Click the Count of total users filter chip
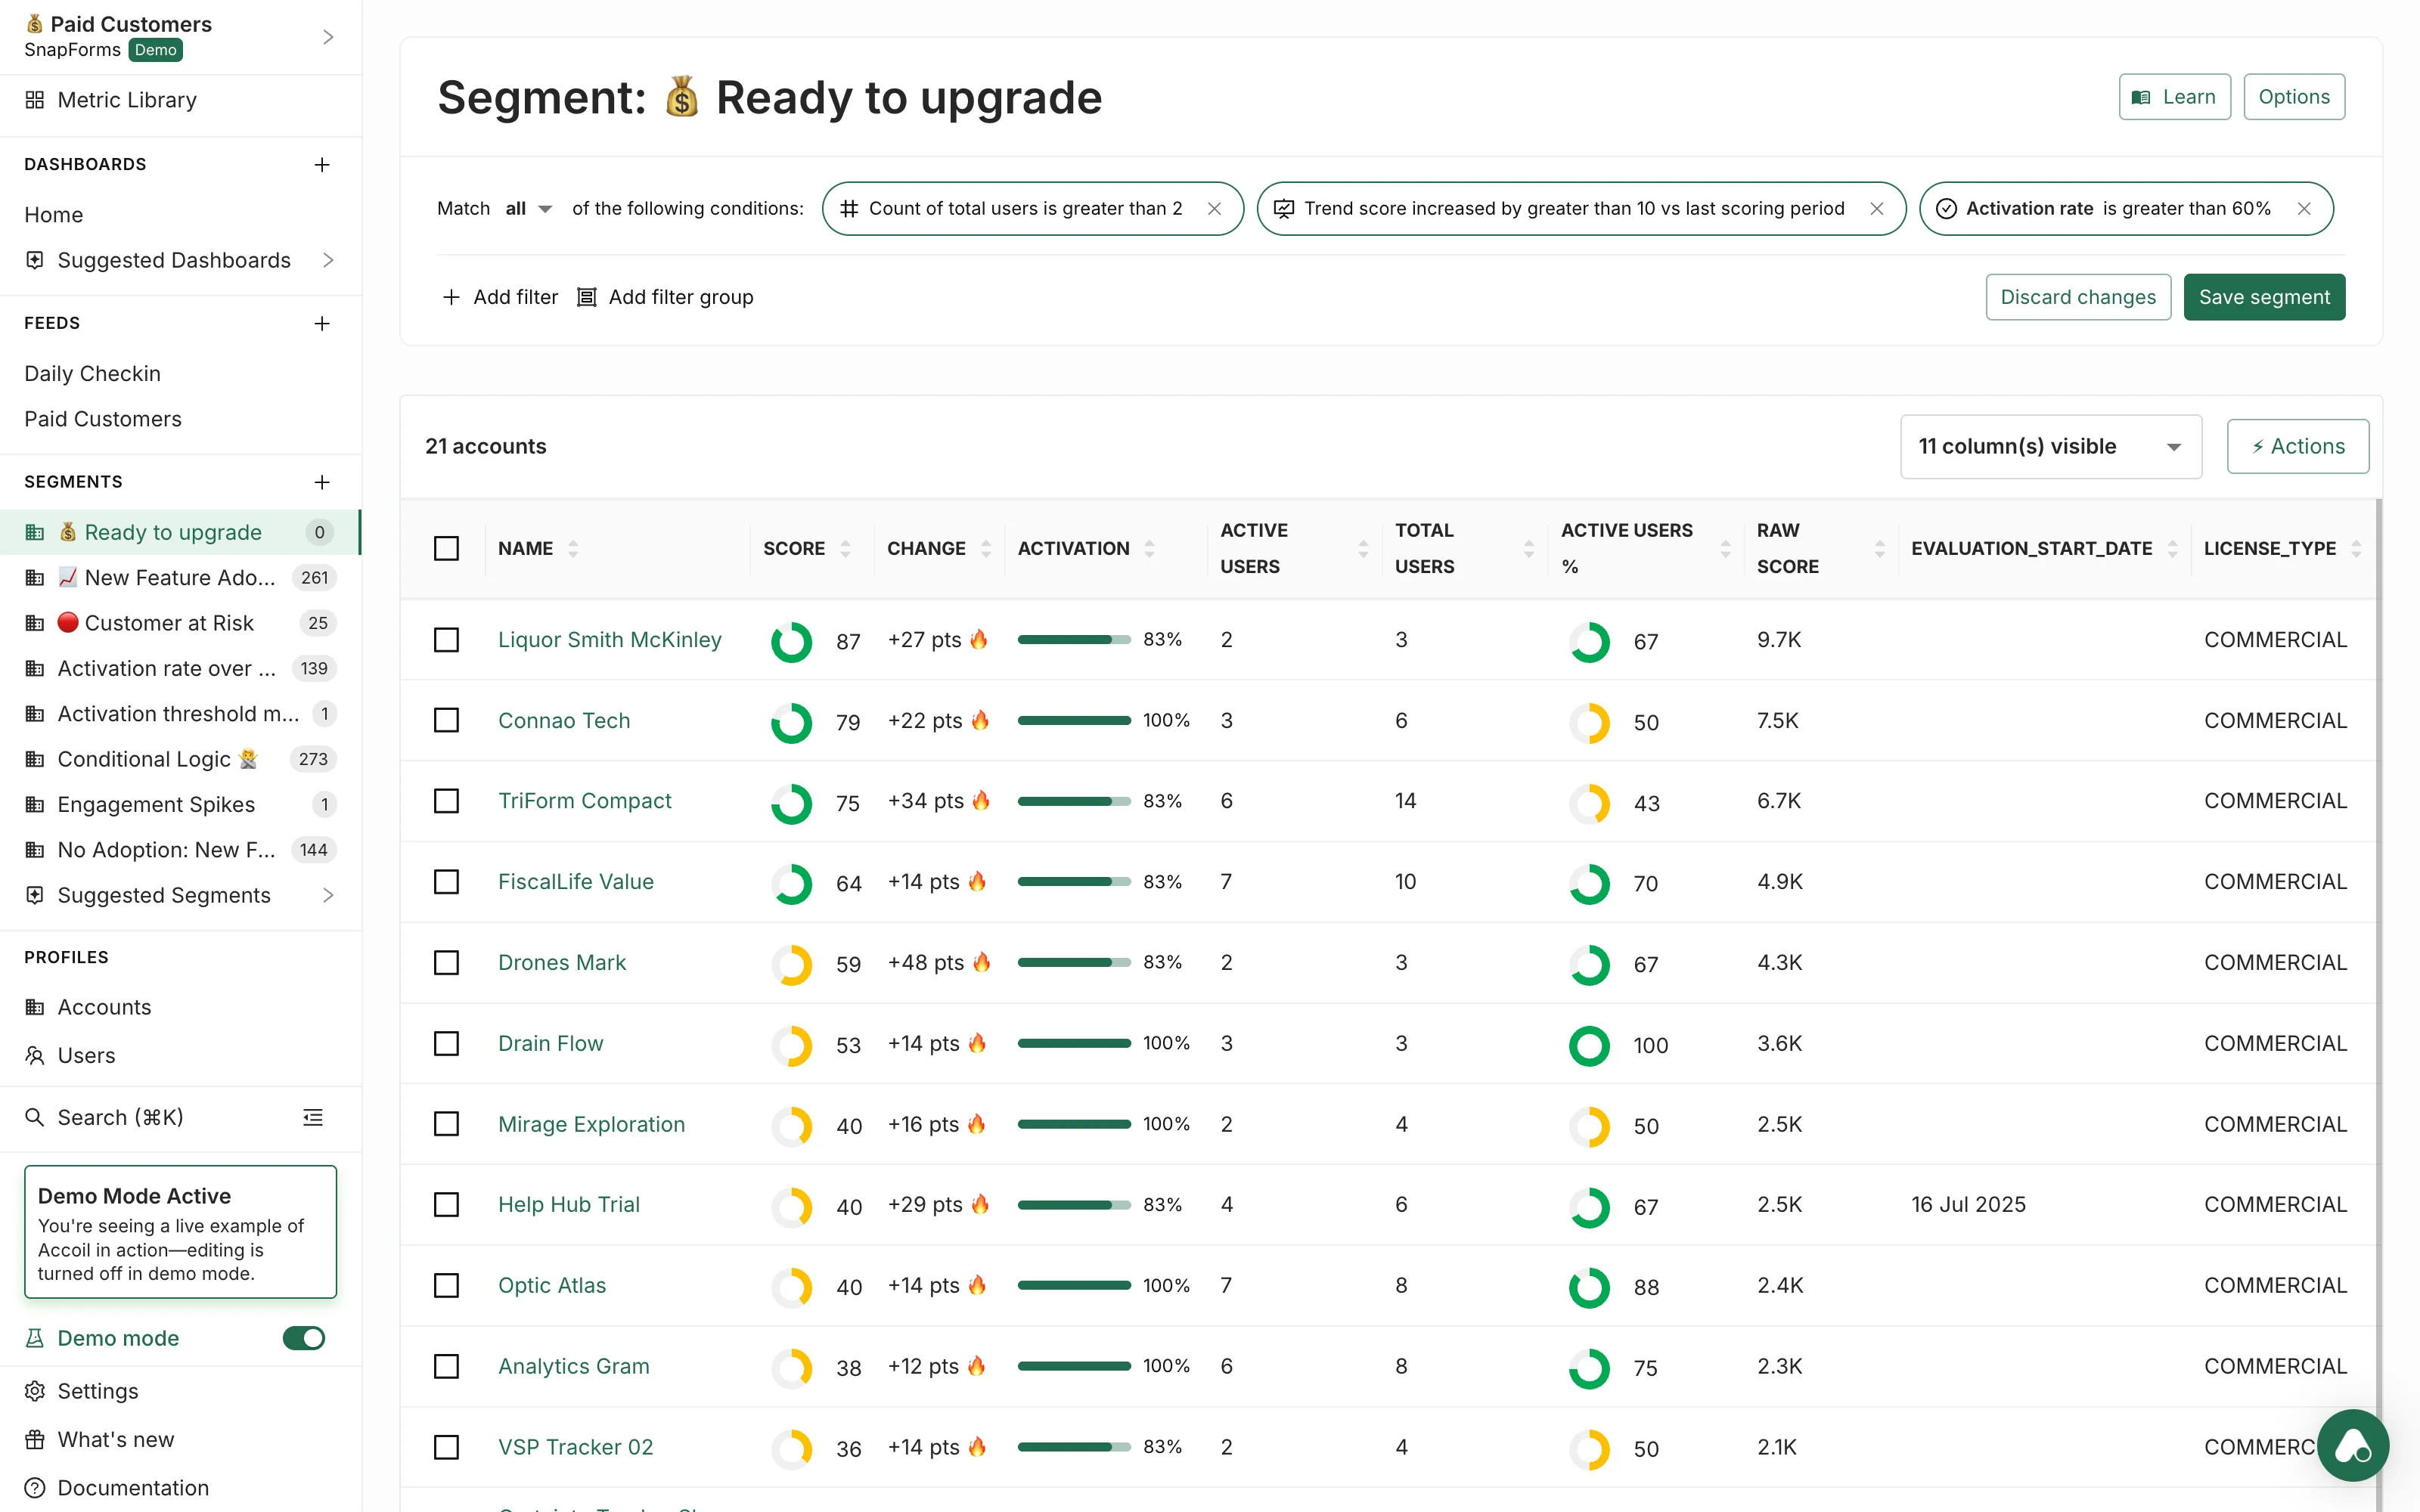This screenshot has height=1512, width=2420. pyautogui.click(x=1033, y=208)
